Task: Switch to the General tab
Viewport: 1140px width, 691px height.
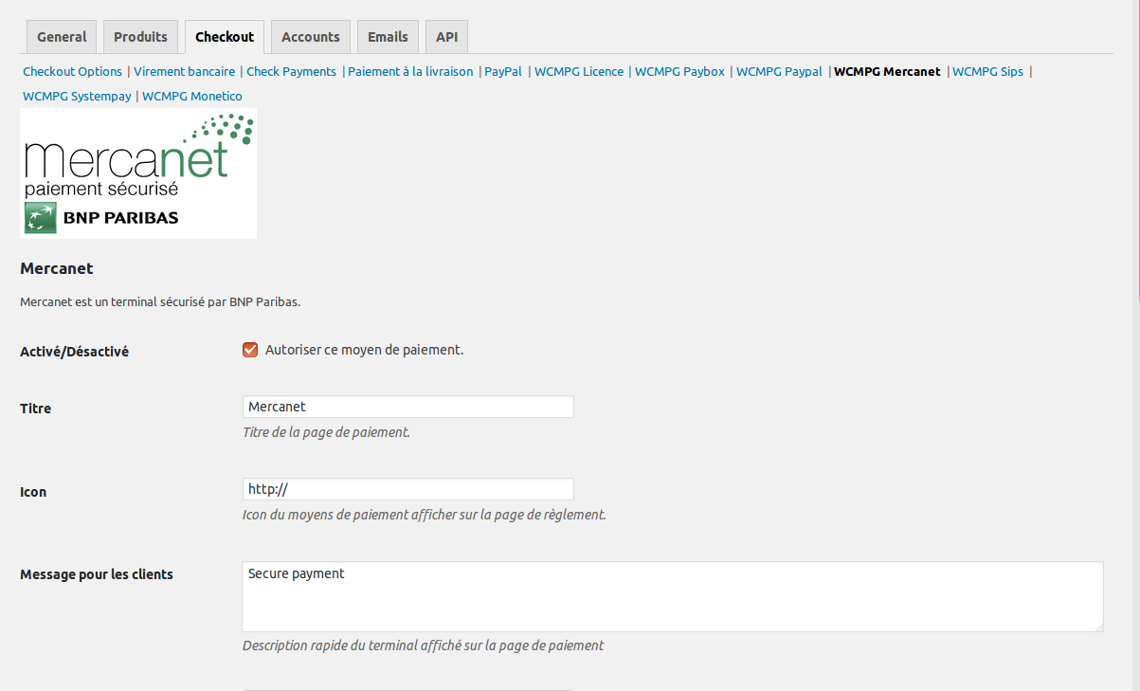Action: (x=62, y=37)
